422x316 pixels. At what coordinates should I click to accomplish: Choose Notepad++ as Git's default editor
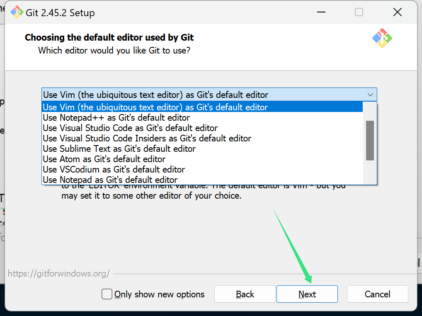(116, 118)
